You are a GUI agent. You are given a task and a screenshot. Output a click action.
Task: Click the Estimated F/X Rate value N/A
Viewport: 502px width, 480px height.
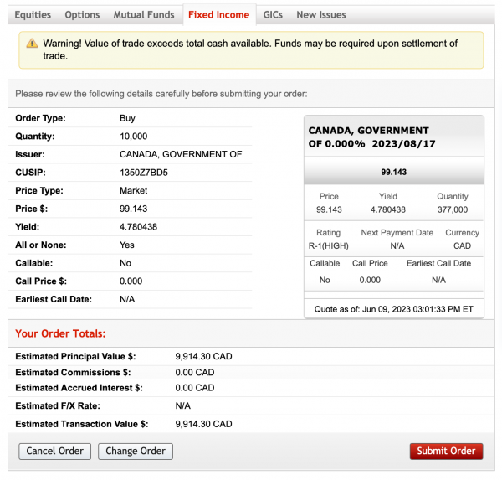tap(182, 406)
